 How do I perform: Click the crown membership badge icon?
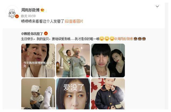click(x=42, y=10)
